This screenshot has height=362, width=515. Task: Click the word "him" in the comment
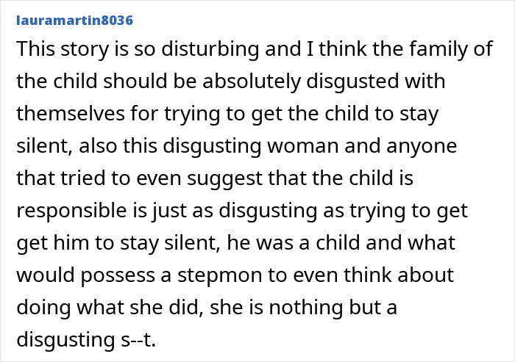pos(71,242)
